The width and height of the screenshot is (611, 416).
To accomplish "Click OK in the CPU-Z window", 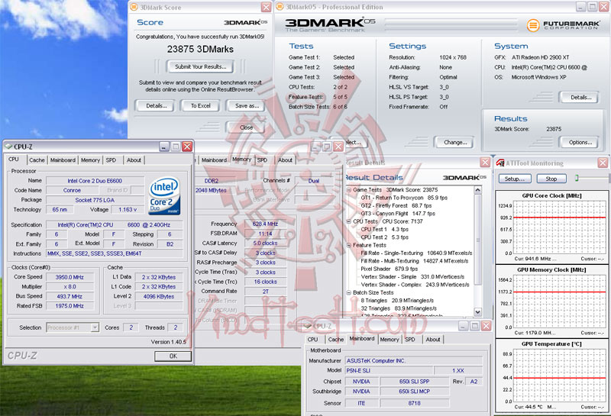I will coord(173,356).
